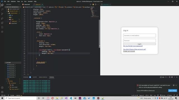Image resolution: width=179 pixels, height=100 pixels.
Task: Click the Prettier status bar item
Action: click(x=169, y=95)
